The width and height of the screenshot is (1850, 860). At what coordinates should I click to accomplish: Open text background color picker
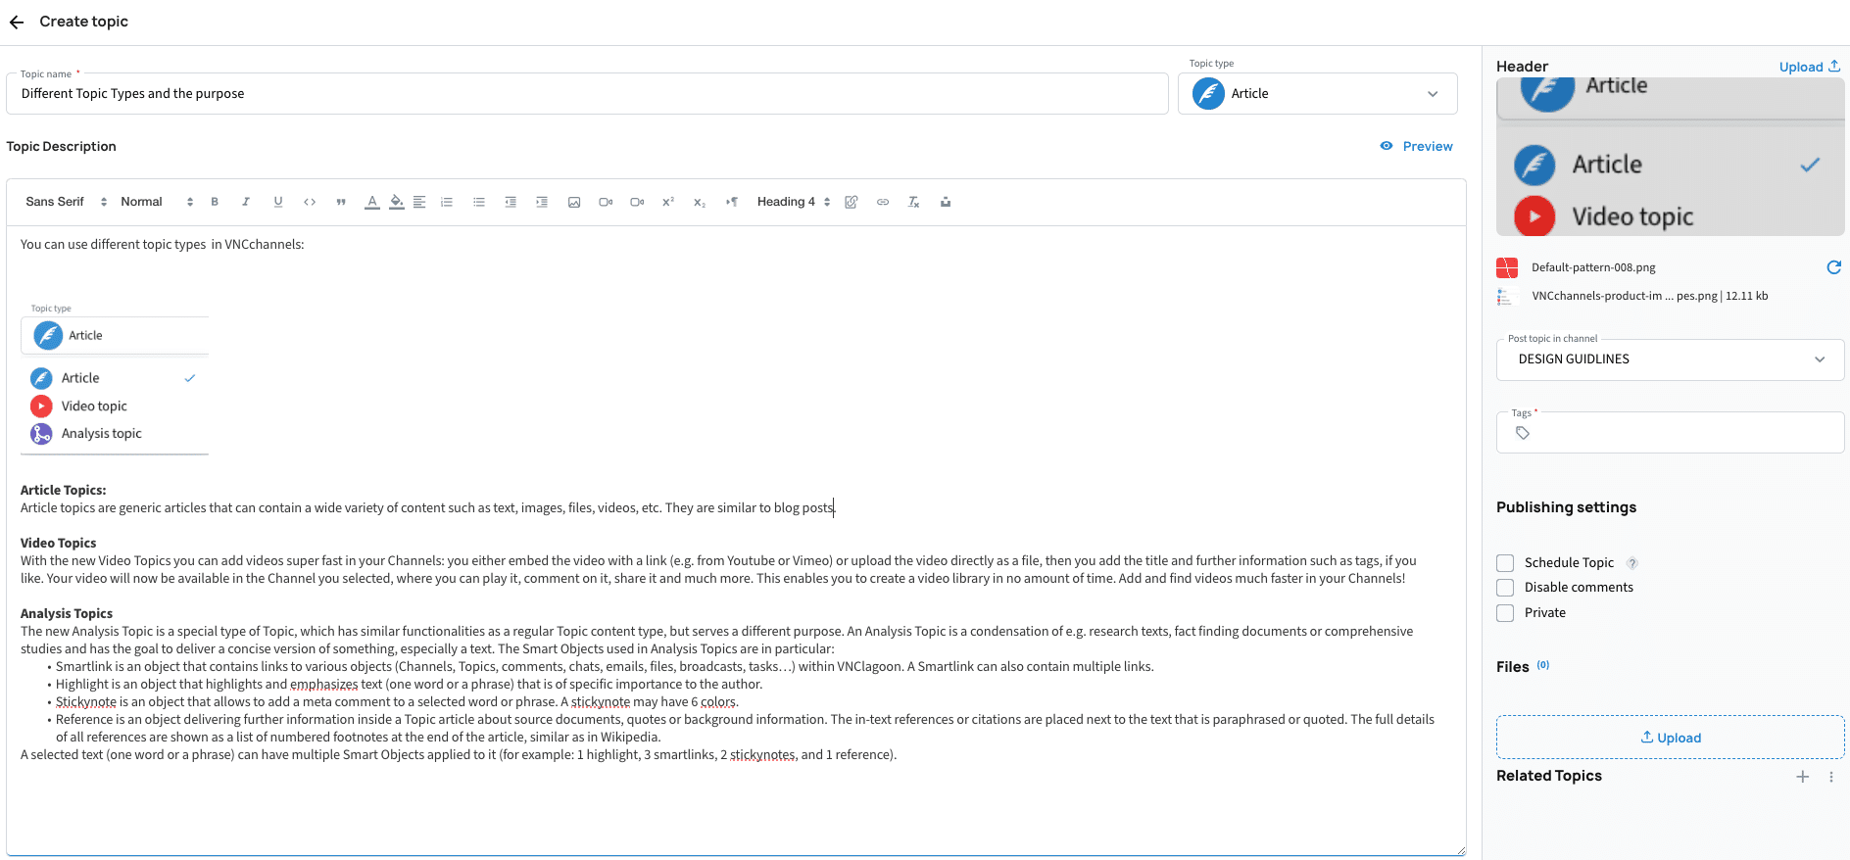coord(396,202)
